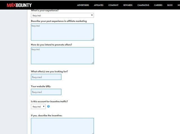
Task: Go to the Company menu item
Action: click(x=113, y=5)
